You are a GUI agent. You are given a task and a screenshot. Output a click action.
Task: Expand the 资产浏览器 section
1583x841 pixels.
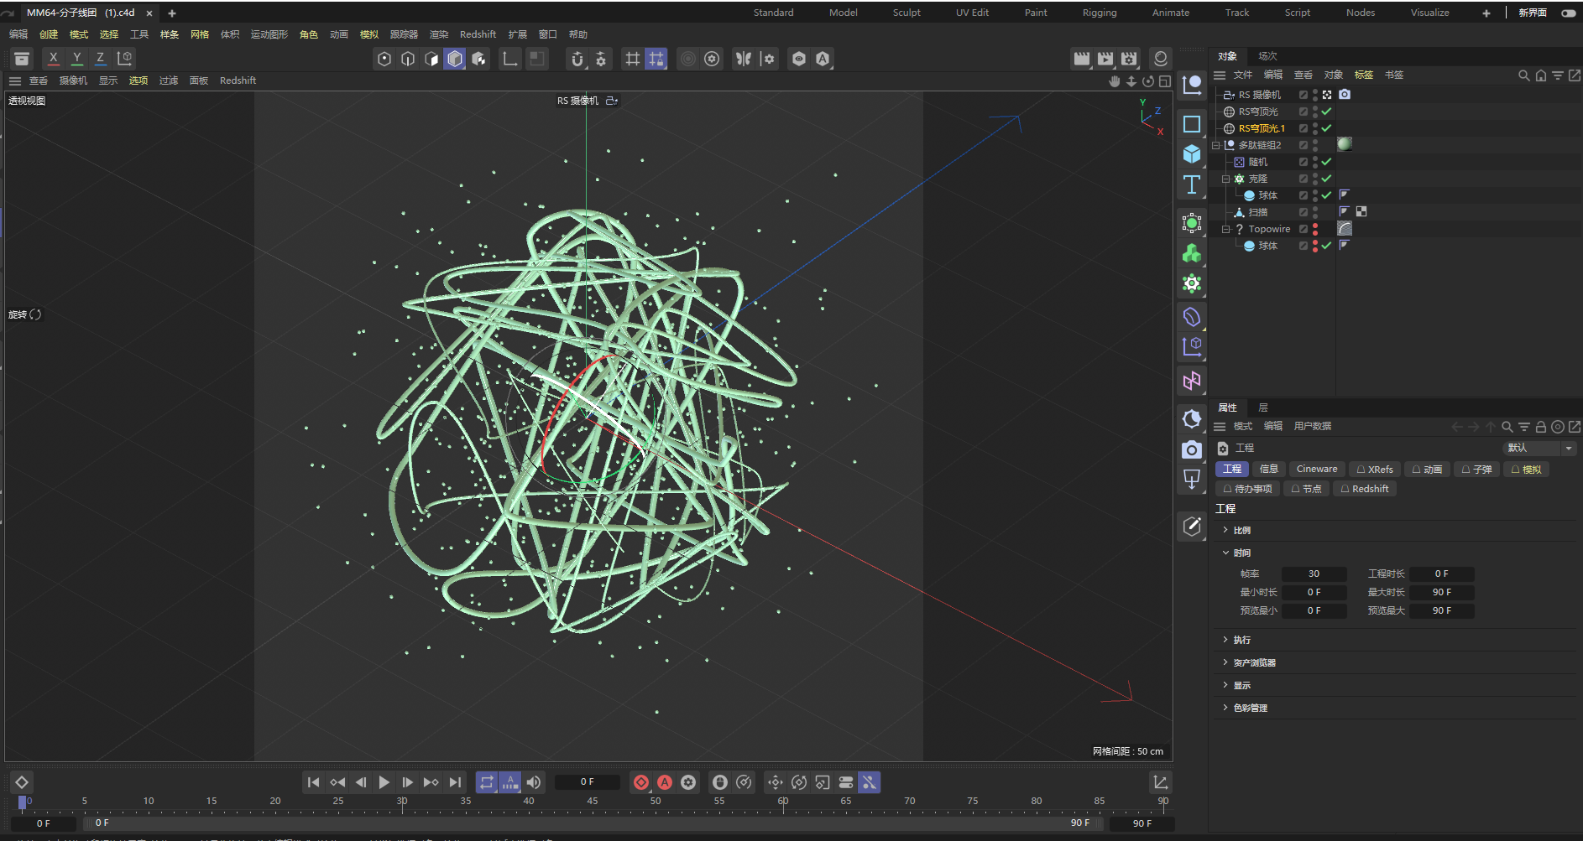1225,662
